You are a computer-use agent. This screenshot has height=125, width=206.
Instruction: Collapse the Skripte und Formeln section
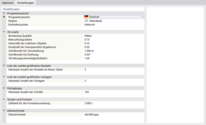point(4,99)
